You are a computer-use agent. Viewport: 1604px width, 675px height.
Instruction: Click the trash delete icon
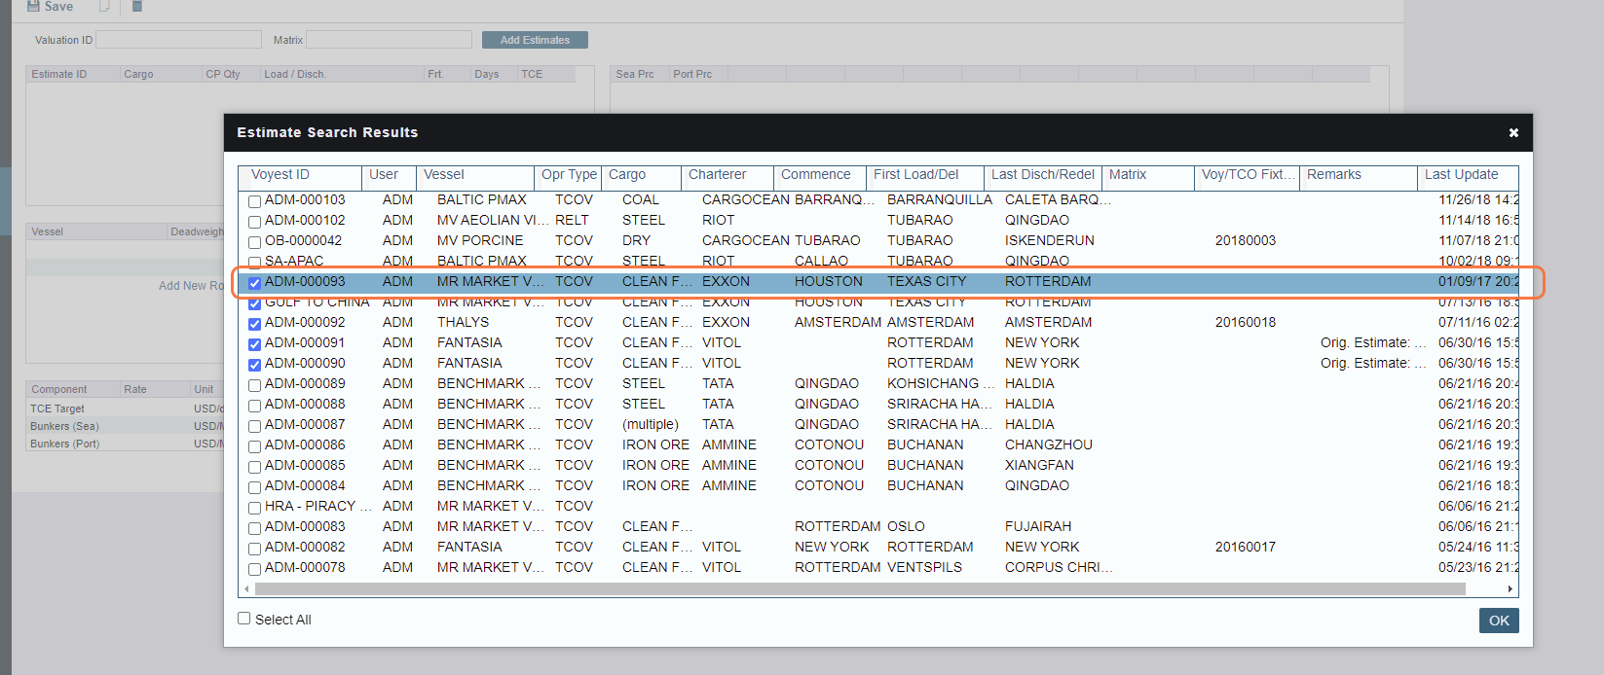tap(137, 7)
